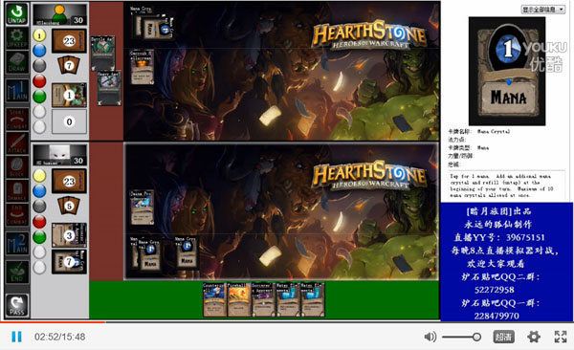574x350 pixels.
Task: Click the large Mana Crystal card preview
Action: pos(507,71)
